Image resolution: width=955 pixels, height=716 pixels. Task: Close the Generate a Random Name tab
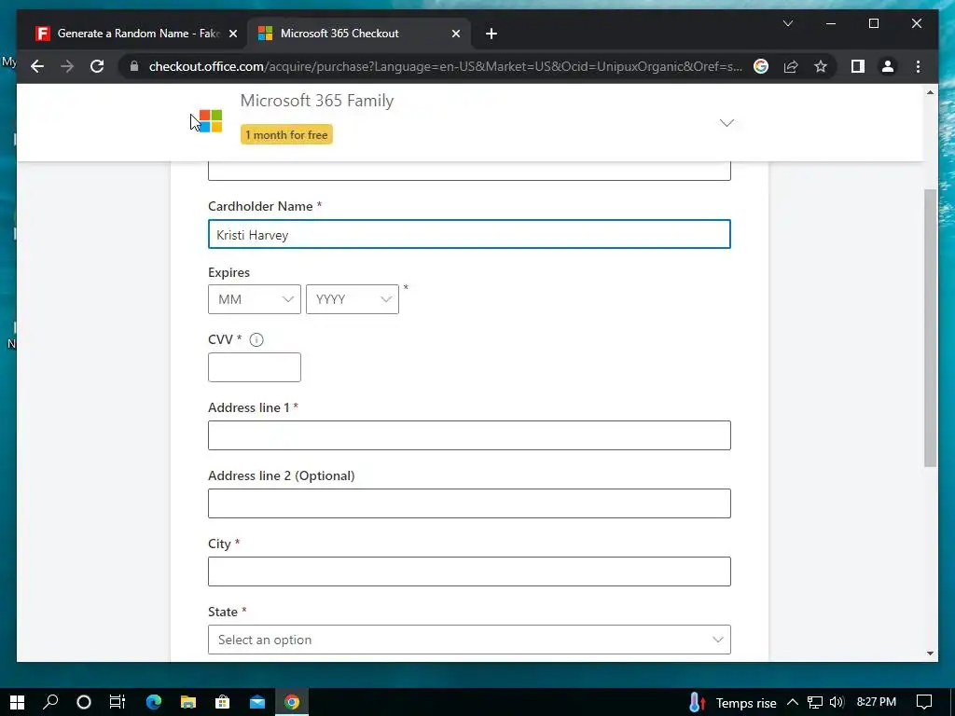click(x=232, y=34)
